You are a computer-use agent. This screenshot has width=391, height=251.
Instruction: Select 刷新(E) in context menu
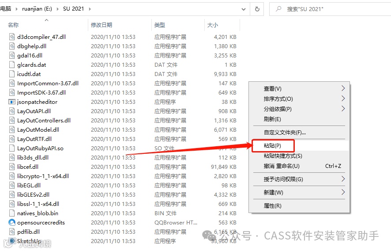[x=299, y=119]
